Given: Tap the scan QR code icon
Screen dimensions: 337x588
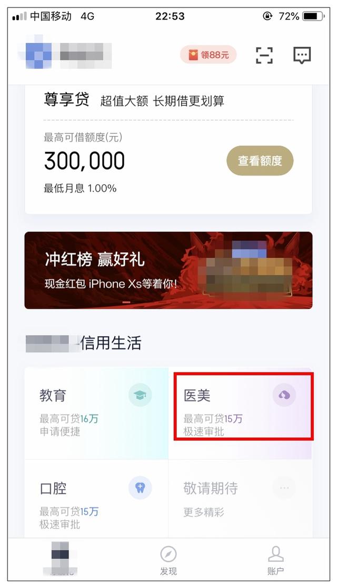Looking at the screenshot, I should point(264,55).
